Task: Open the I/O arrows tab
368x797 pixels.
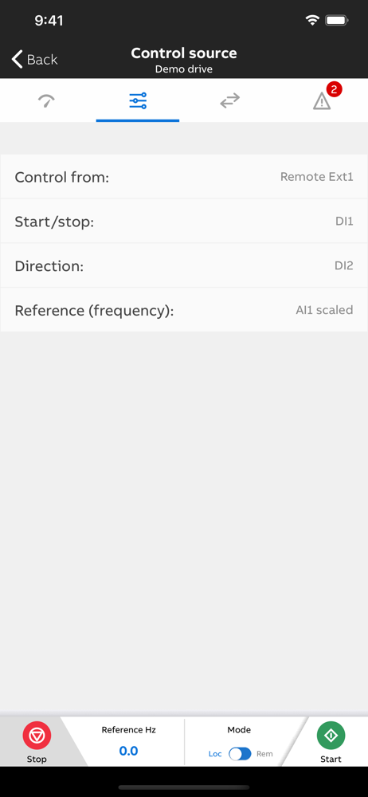Action: [x=229, y=100]
